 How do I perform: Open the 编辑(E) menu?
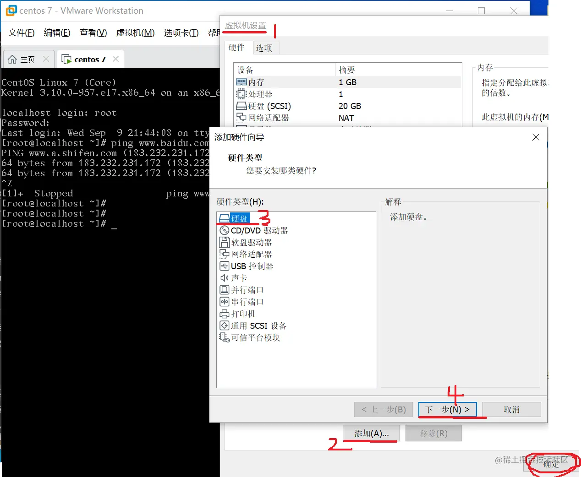click(57, 33)
